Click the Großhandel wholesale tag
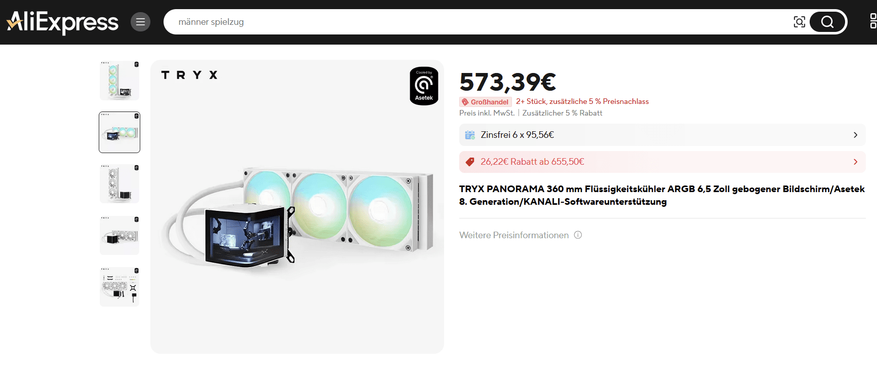Viewport: 877px width, 369px height. (x=485, y=102)
